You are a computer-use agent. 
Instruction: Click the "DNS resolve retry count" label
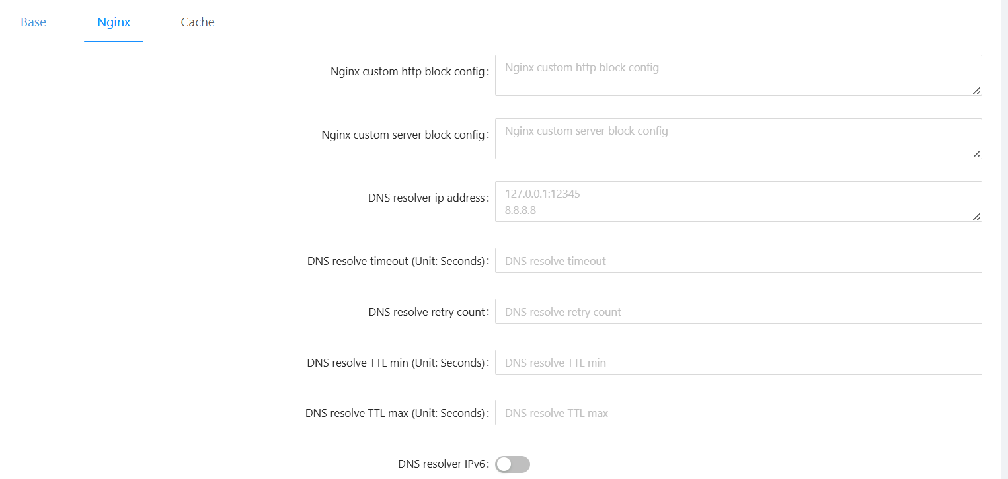pyautogui.click(x=426, y=312)
